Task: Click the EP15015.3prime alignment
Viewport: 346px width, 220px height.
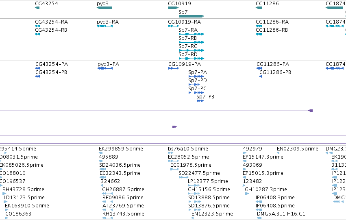Action: pyautogui.click(x=263, y=173)
